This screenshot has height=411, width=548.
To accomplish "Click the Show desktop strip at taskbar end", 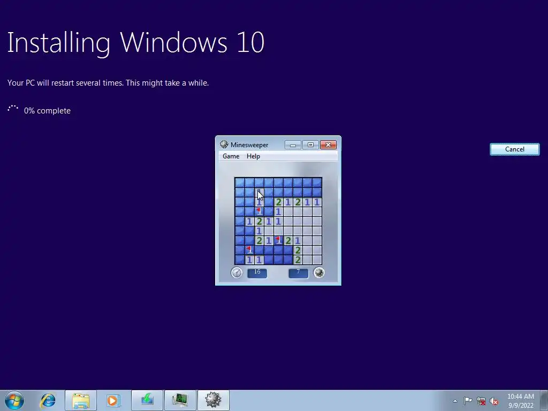I will [544, 400].
